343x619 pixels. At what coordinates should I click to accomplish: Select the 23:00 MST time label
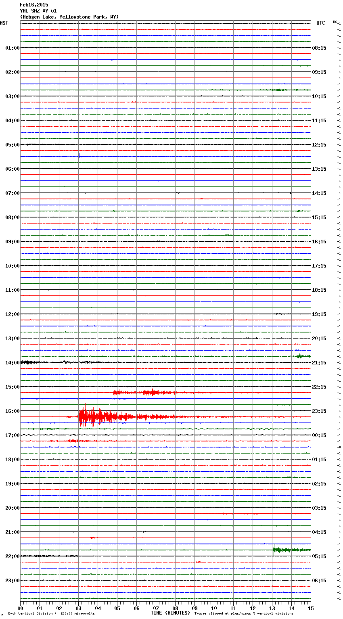click(x=13, y=581)
